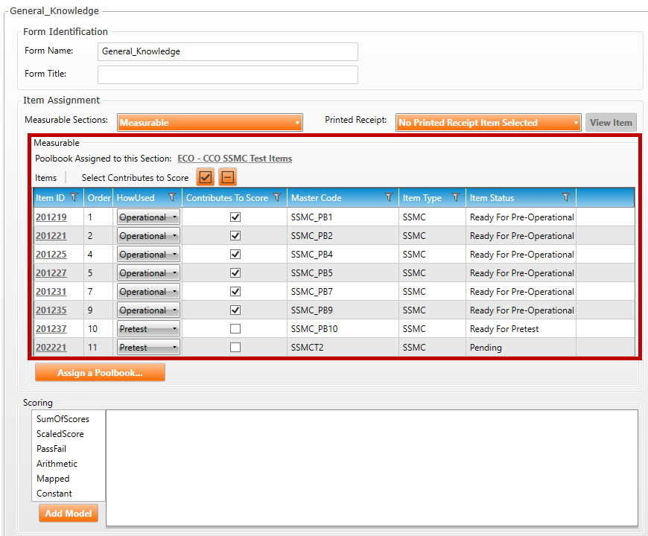Open the ECO - CCO SSMC Test Items link
Screen dimensions: 648x536
tap(235, 159)
